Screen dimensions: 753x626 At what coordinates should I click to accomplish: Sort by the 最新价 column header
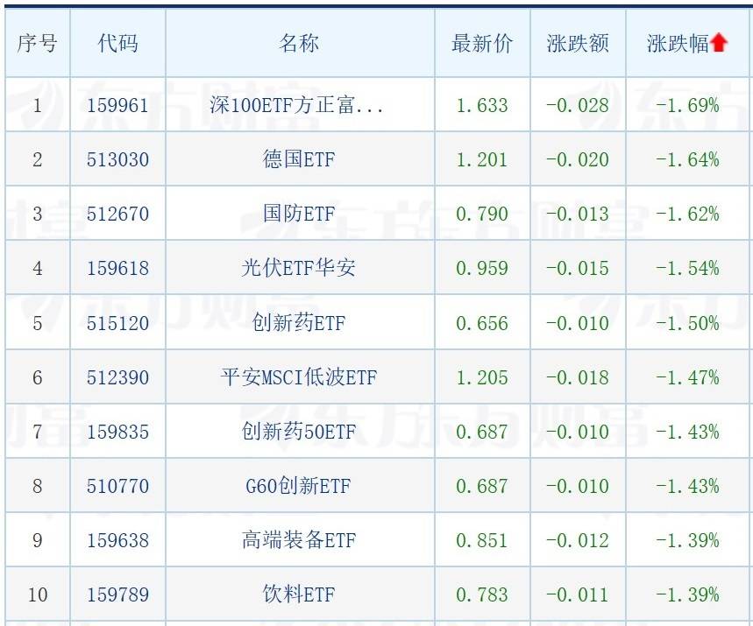(482, 43)
